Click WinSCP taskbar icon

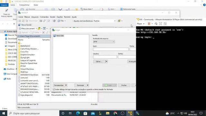click(x=137, y=113)
